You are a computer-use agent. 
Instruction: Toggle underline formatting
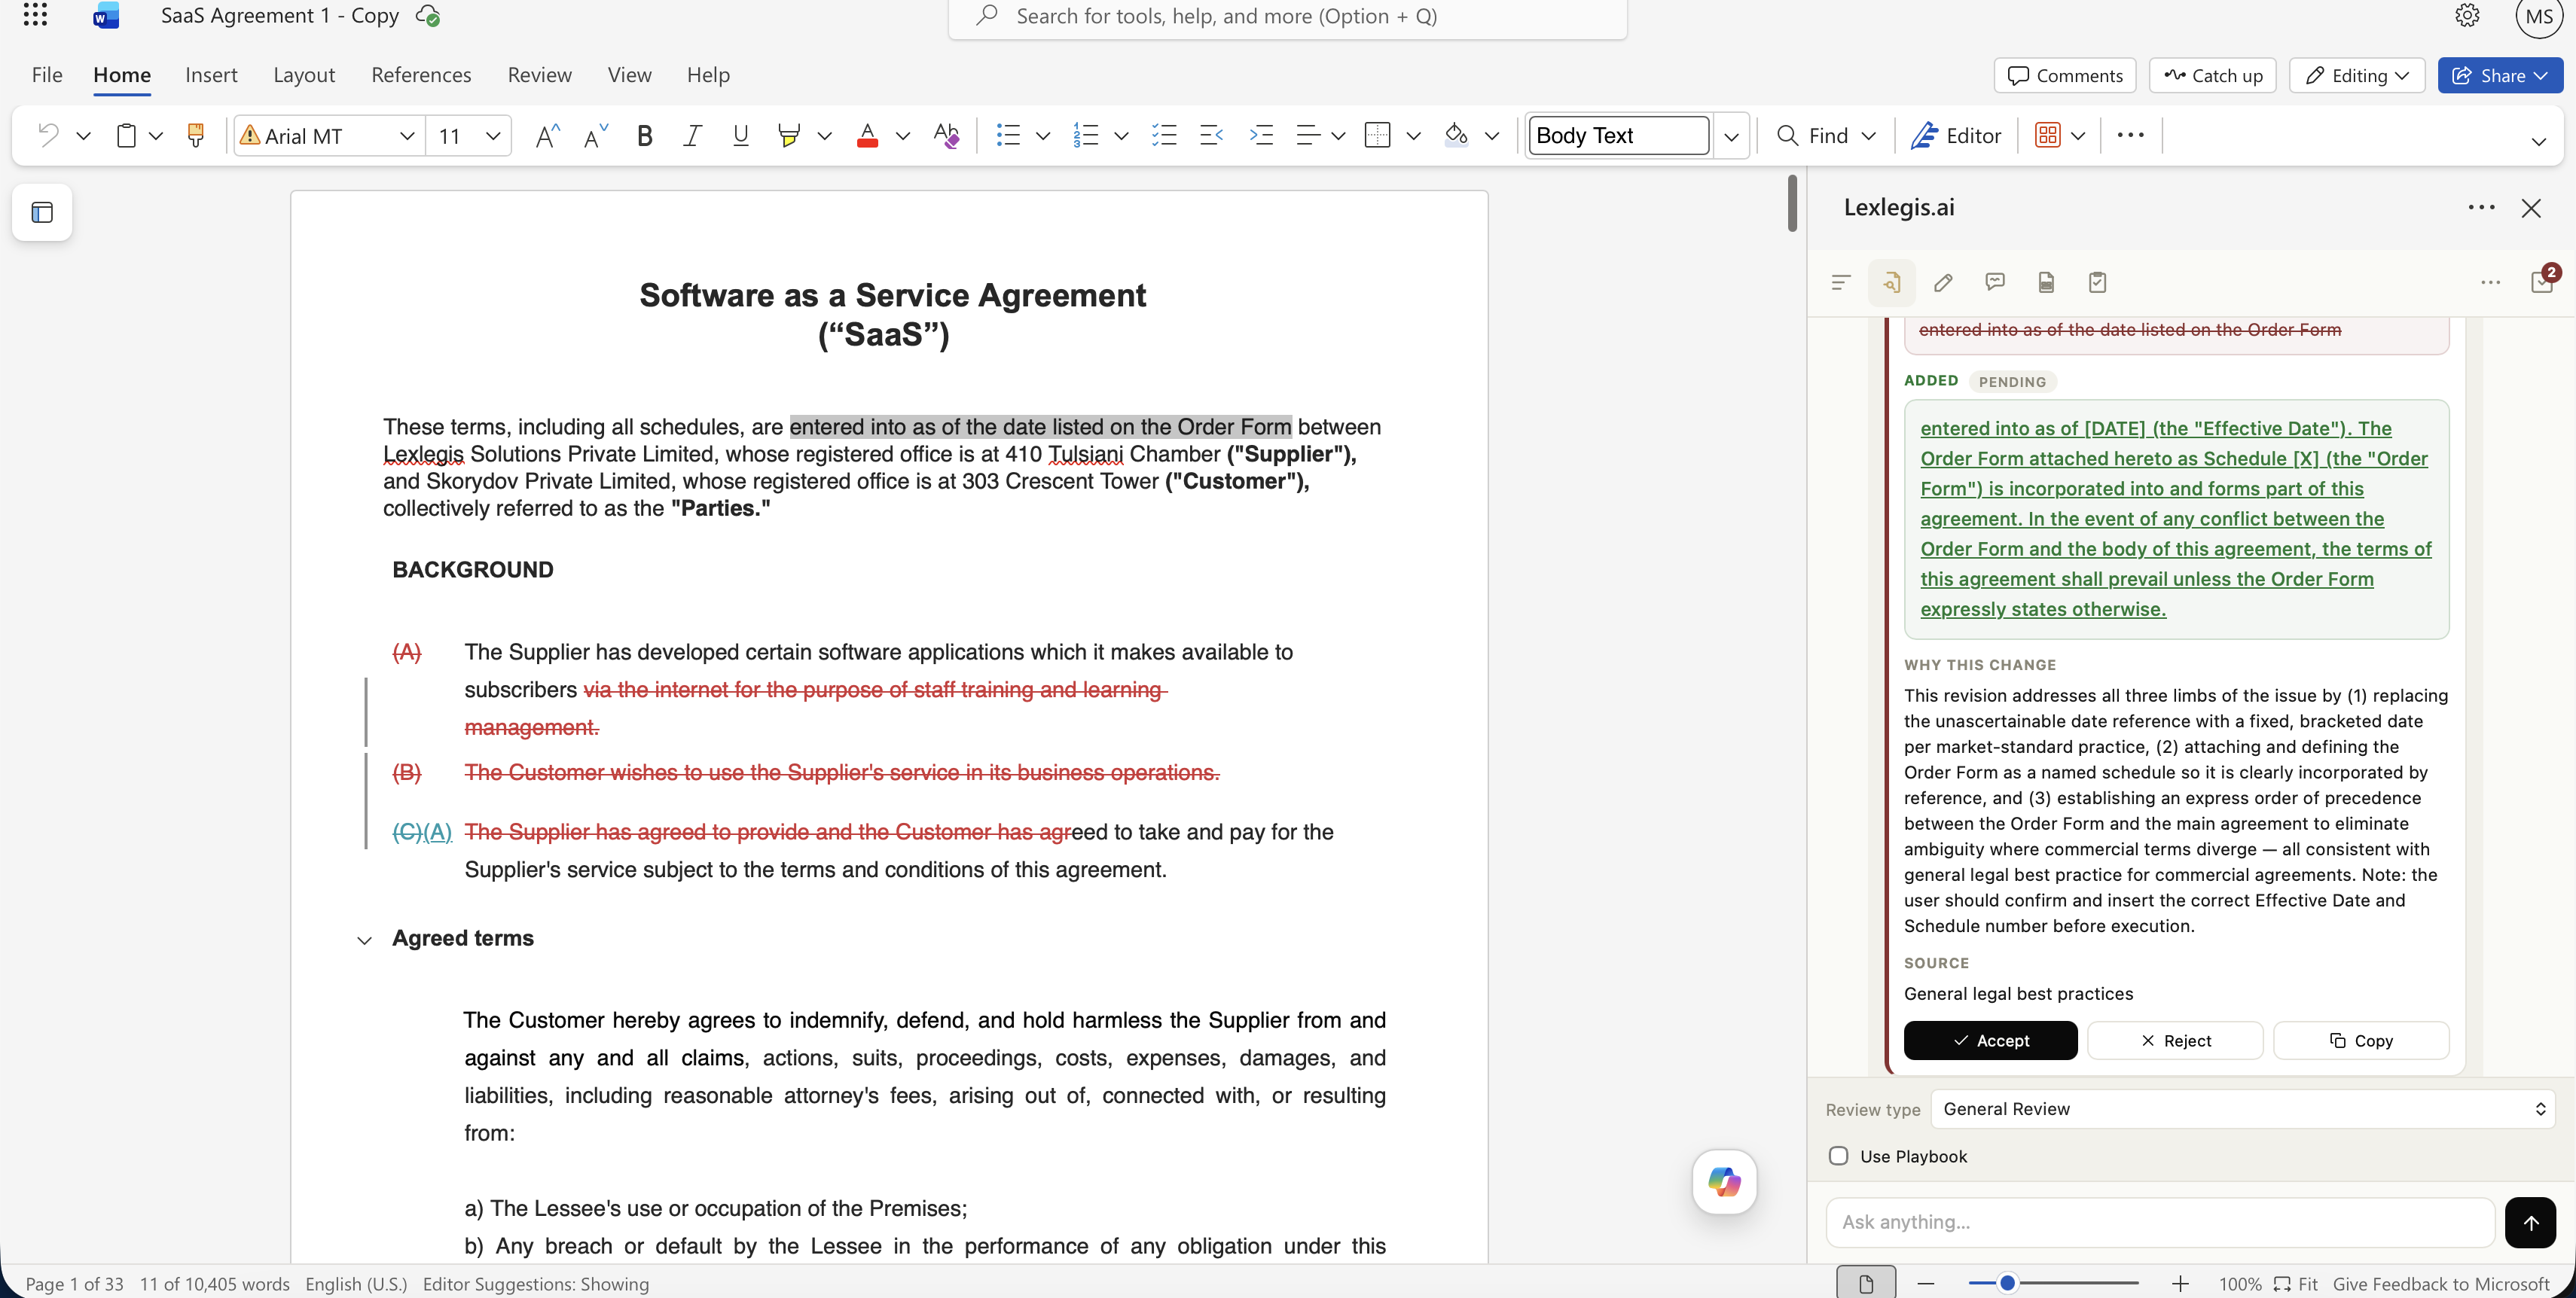(x=740, y=135)
